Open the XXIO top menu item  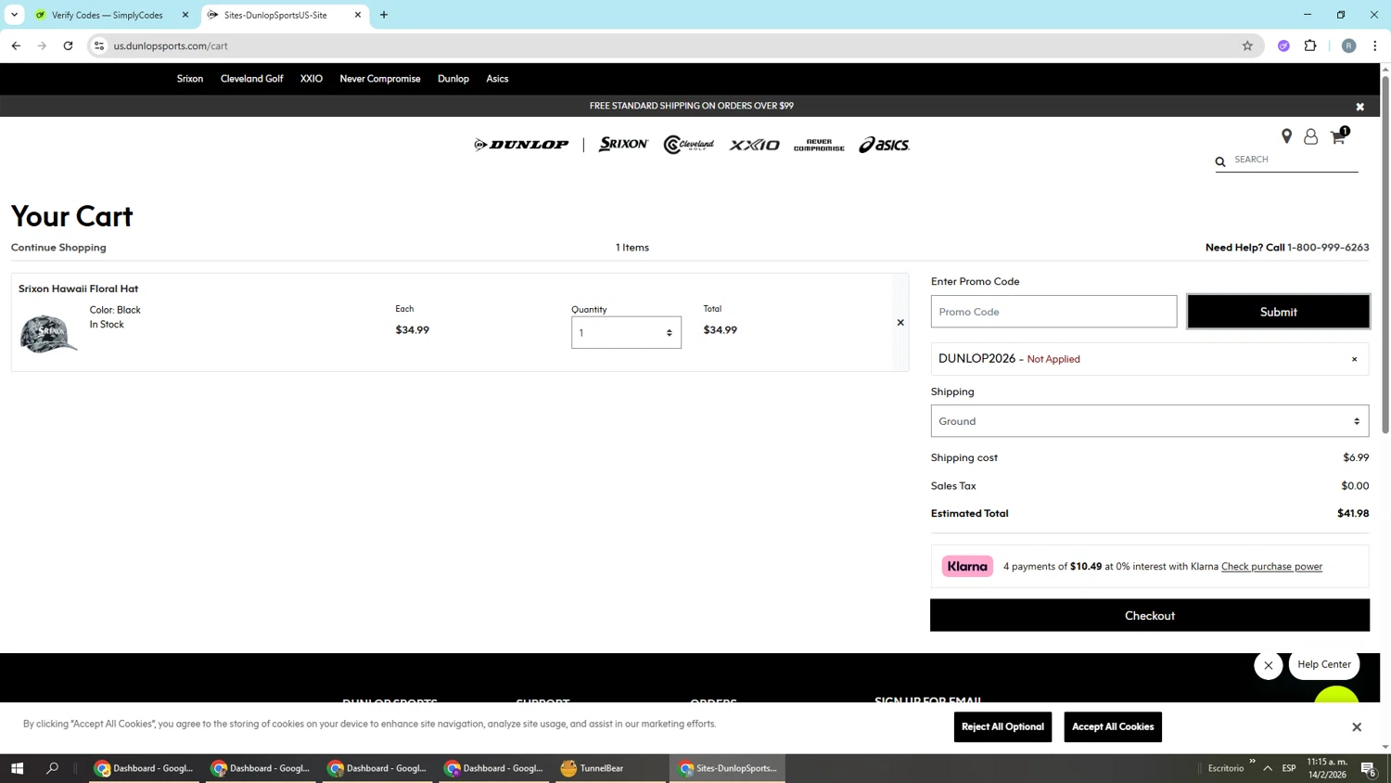tap(312, 79)
